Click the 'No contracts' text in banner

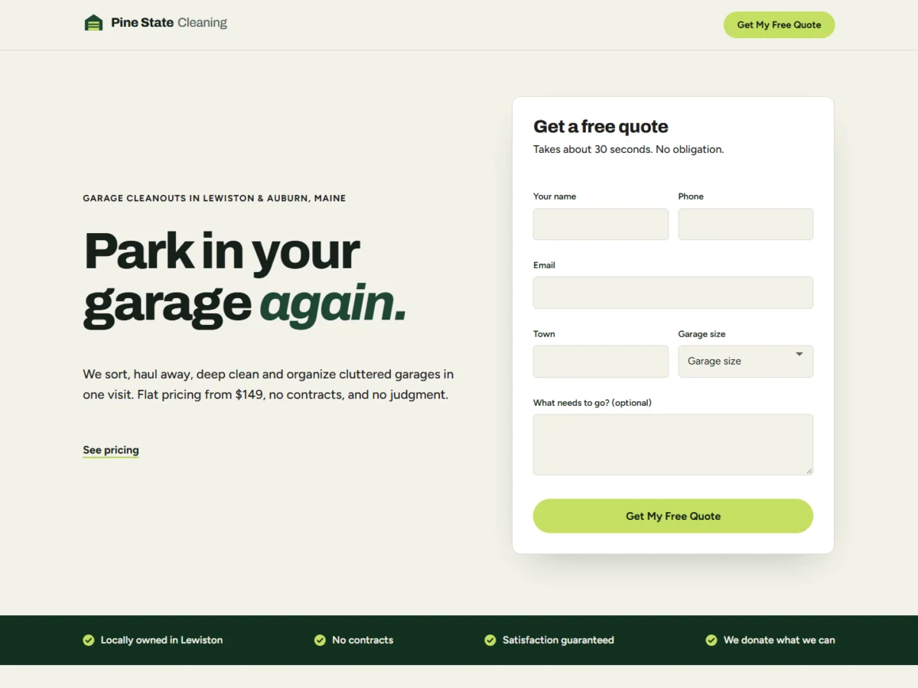[363, 640]
